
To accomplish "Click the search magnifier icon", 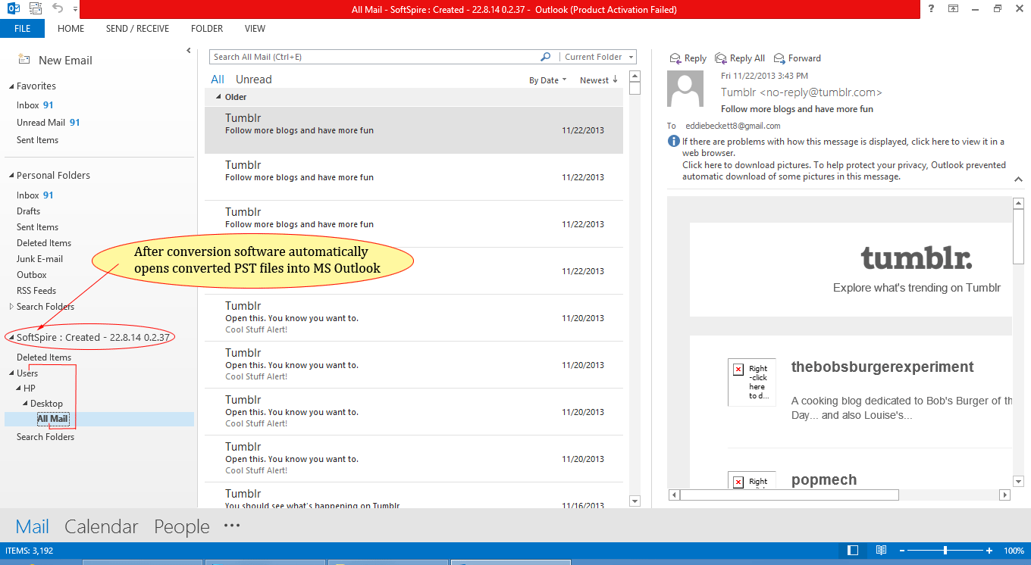I will click(545, 57).
